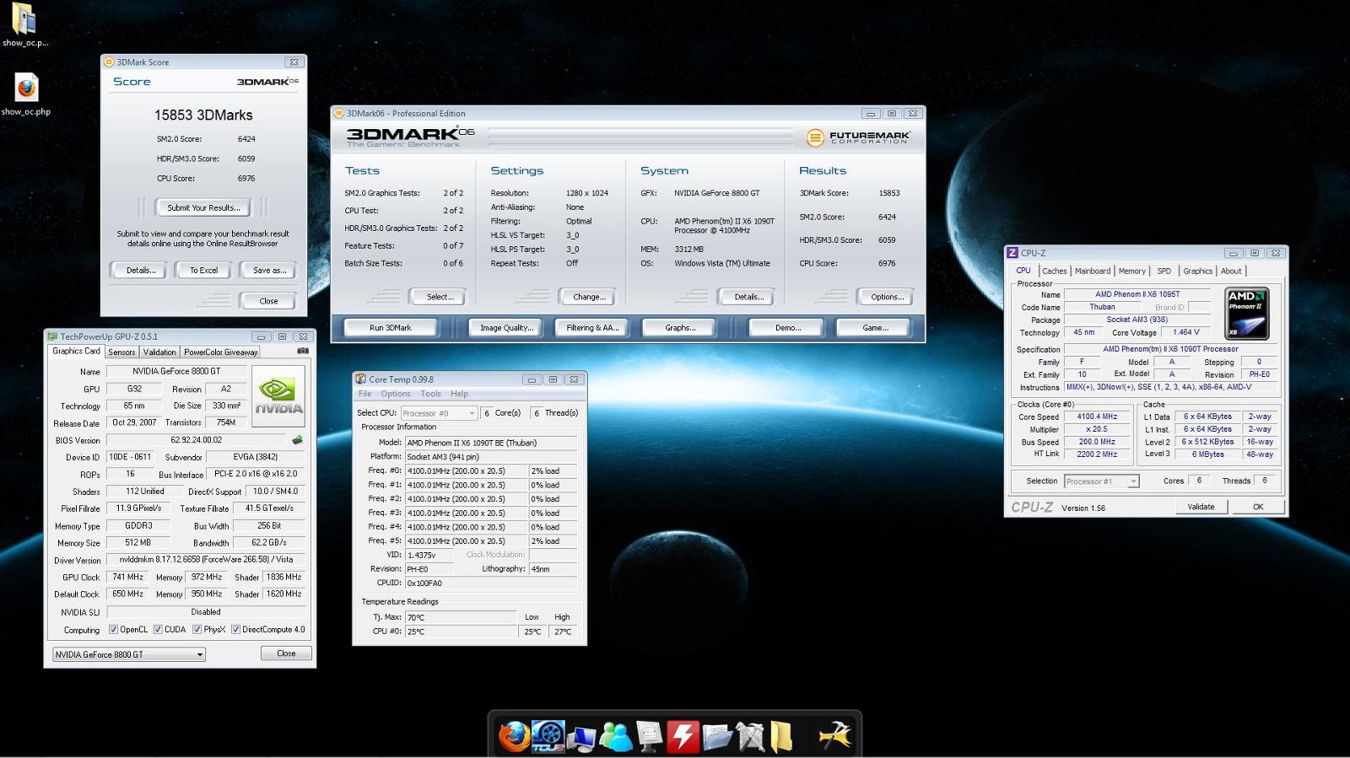Click the Demo... button in 3DMark06
The image size is (1350, 758).
[x=788, y=328]
